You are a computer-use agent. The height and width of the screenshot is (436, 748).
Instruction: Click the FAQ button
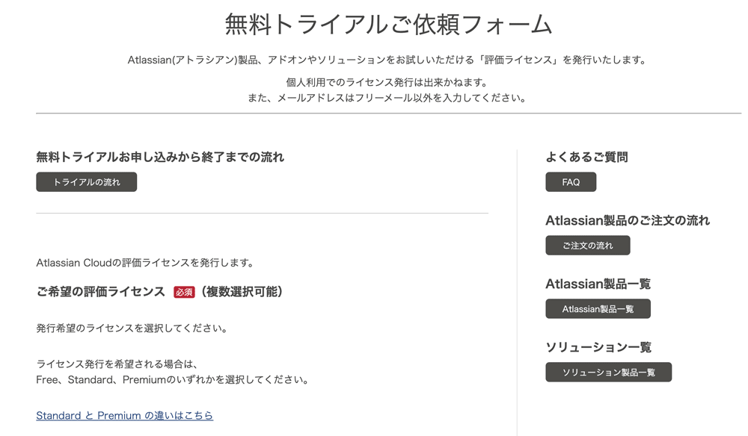point(571,182)
